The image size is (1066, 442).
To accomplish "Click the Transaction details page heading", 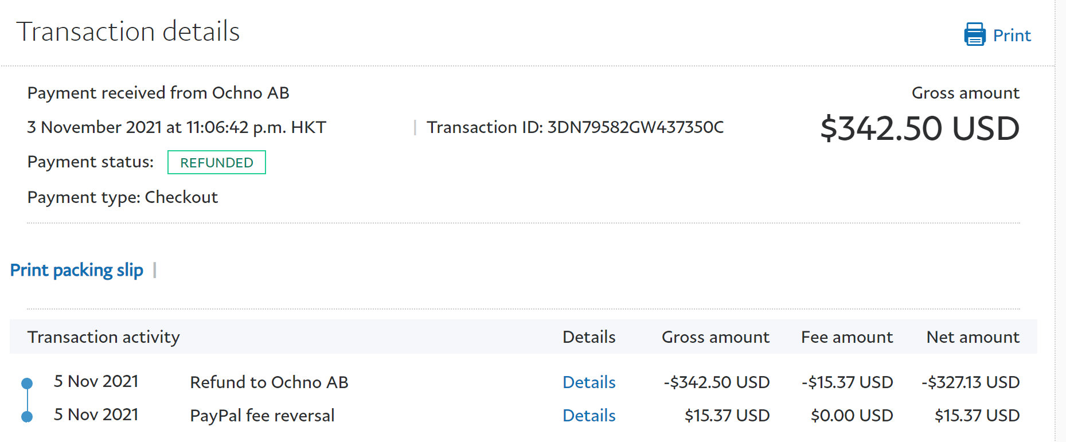I will pos(128,32).
